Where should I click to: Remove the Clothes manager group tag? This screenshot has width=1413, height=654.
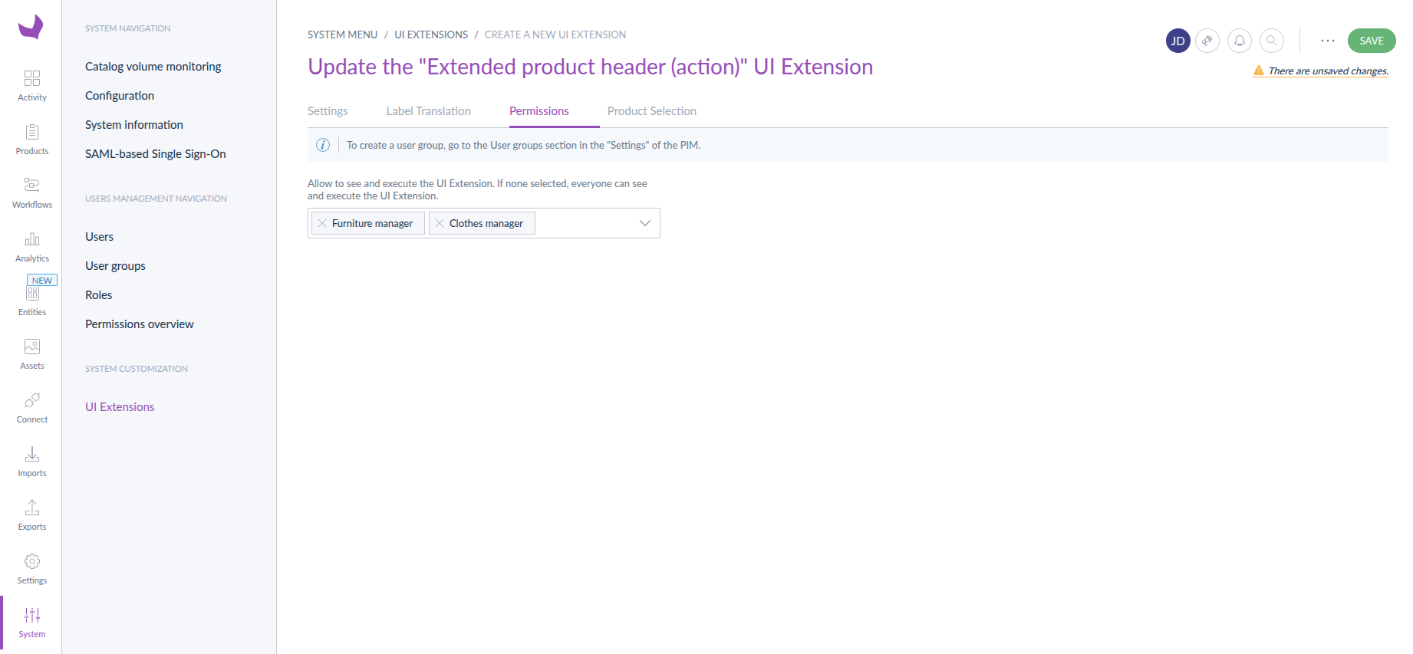tap(440, 223)
